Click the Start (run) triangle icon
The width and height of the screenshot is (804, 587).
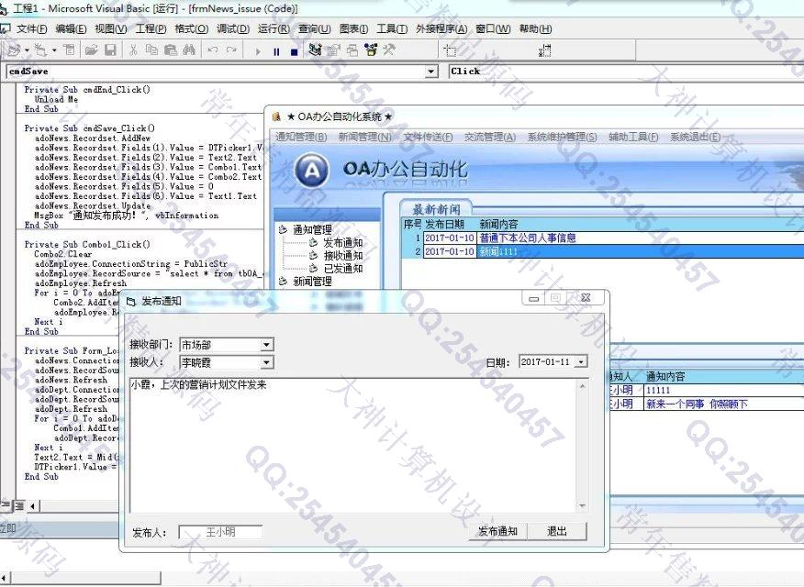(258, 51)
